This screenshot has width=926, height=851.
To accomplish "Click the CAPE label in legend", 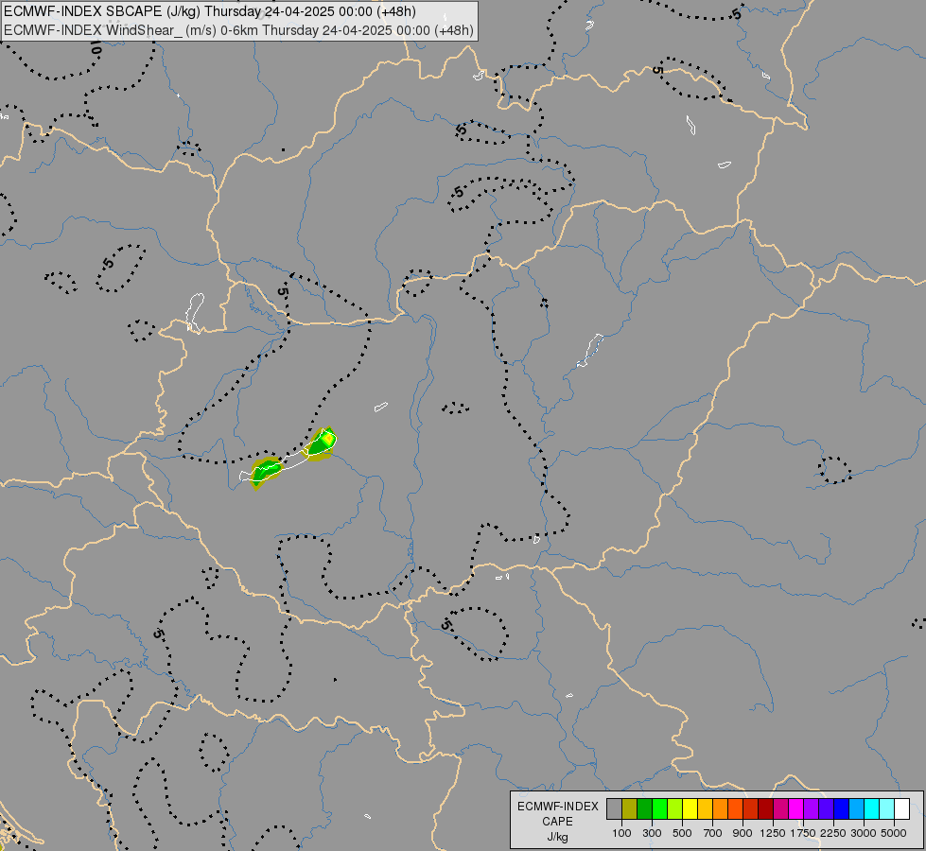I will (x=557, y=822).
